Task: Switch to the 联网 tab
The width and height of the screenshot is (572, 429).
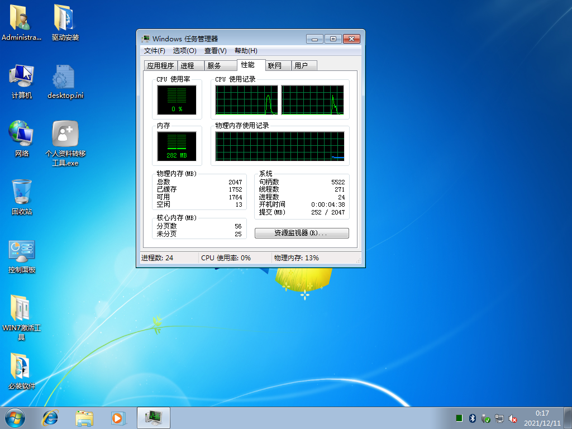Action: point(278,66)
